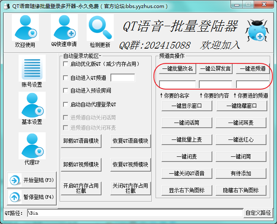Click 一键闭筒 button

coord(241,156)
